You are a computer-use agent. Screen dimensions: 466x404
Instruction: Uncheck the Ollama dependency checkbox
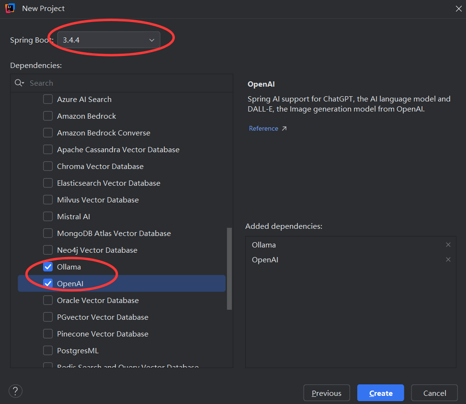pos(48,267)
